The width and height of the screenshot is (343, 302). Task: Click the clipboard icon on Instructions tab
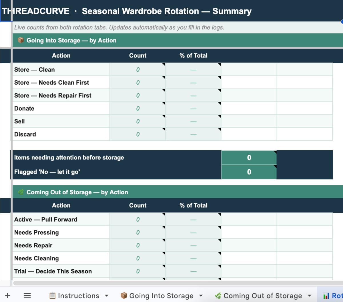tap(53, 295)
